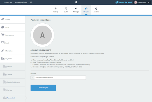The height and width of the screenshot is (102, 152).
Task: Switch to the Activity tab
Action: 56,10
